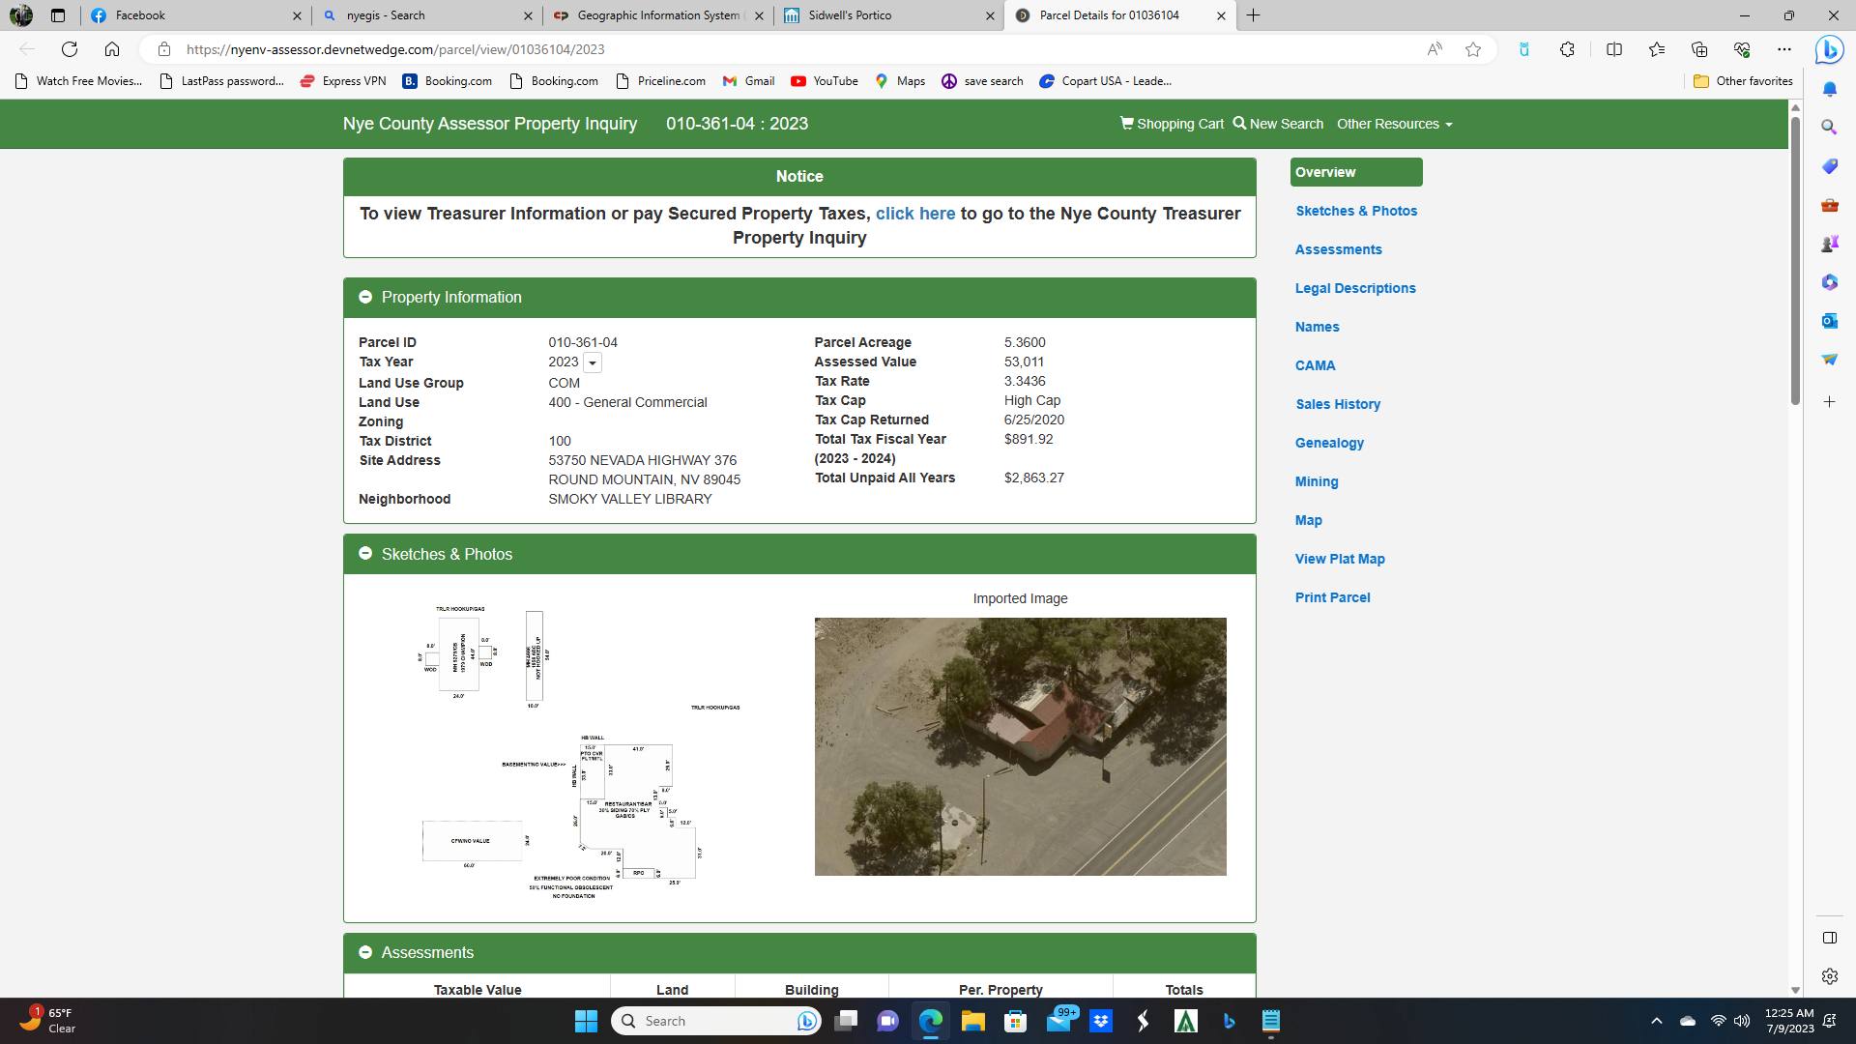Open Bing Copilot sidebar button
The height and width of the screenshot is (1044, 1856).
pyautogui.click(x=1829, y=49)
